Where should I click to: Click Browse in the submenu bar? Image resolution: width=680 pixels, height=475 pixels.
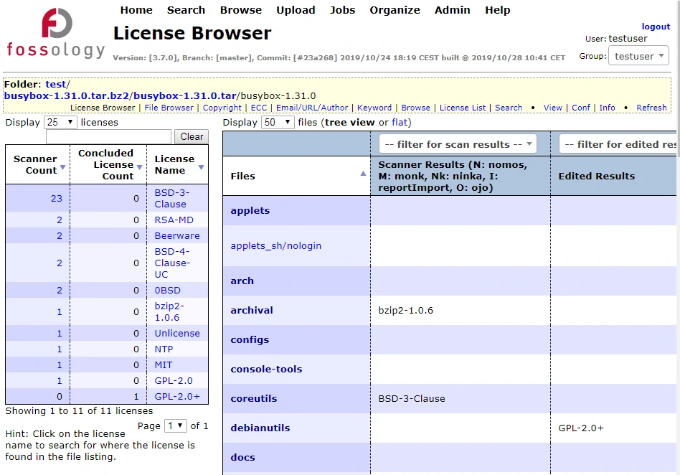coord(415,108)
